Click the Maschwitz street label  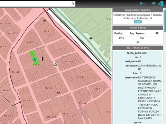pyautogui.click(x=53, y=75)
